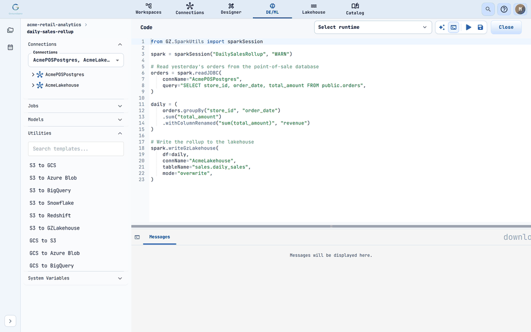Open the Select runtime dropdown
Viewport: 531px width, 332px height.
(x=373, y=27)
